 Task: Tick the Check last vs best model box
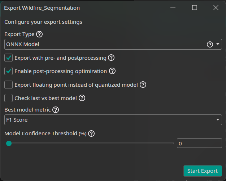click(9, 98)
